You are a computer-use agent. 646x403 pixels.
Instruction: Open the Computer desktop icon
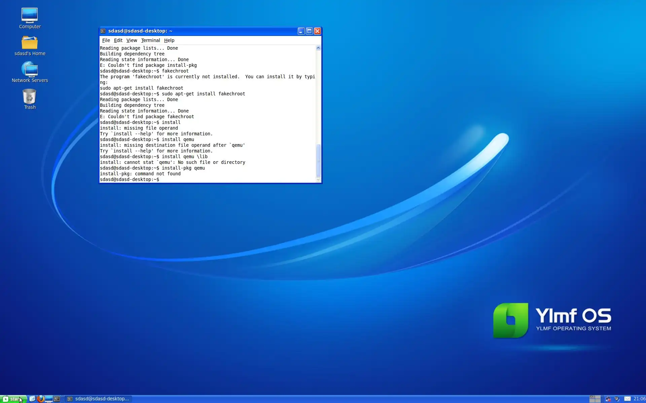coord(30,16)
